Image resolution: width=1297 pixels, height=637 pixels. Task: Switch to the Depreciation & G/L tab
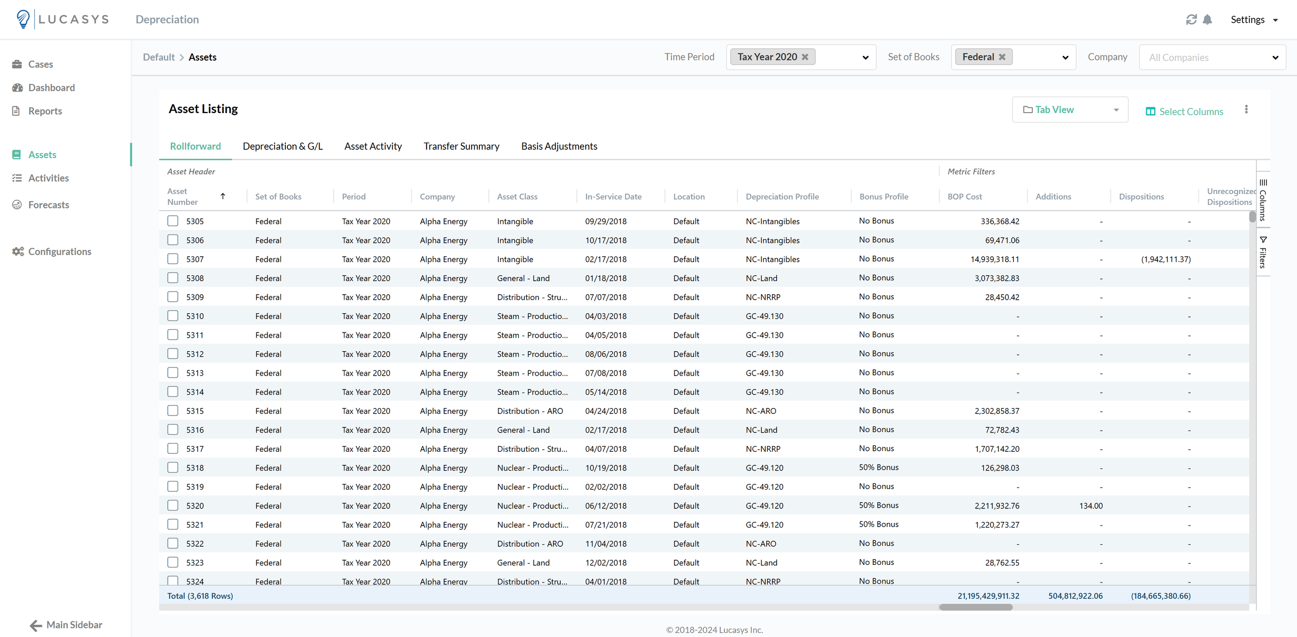[x=283, y=146]
